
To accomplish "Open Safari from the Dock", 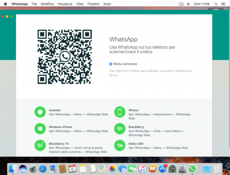I will coord(43,168).
